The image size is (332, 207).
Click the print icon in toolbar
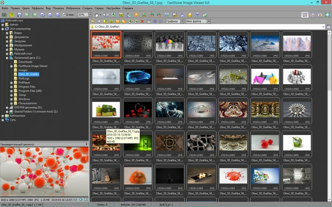point(197,14)
